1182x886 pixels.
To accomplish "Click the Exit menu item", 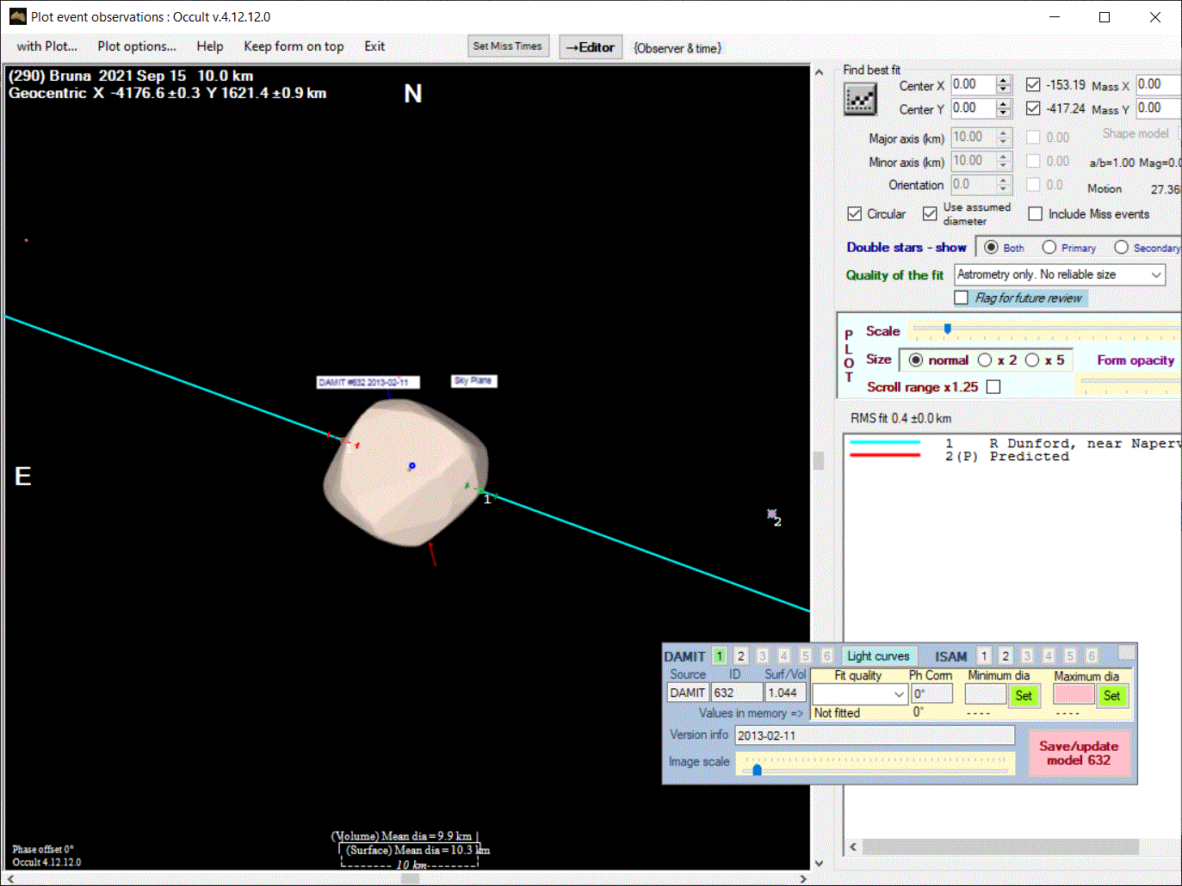I will tap(374, 46).
